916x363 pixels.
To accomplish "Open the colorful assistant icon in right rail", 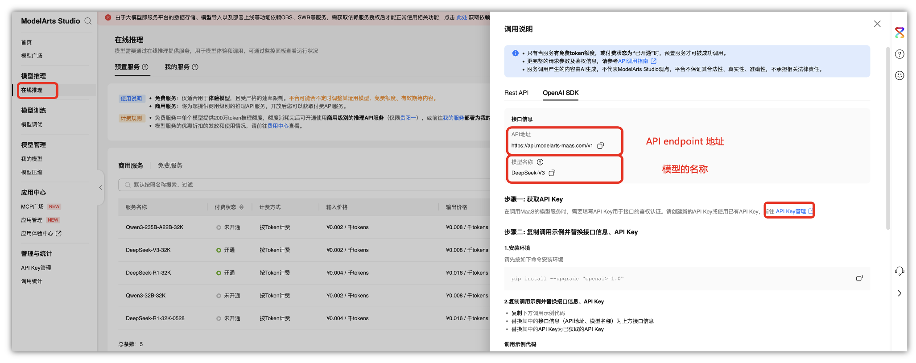I will click(899, 33).
